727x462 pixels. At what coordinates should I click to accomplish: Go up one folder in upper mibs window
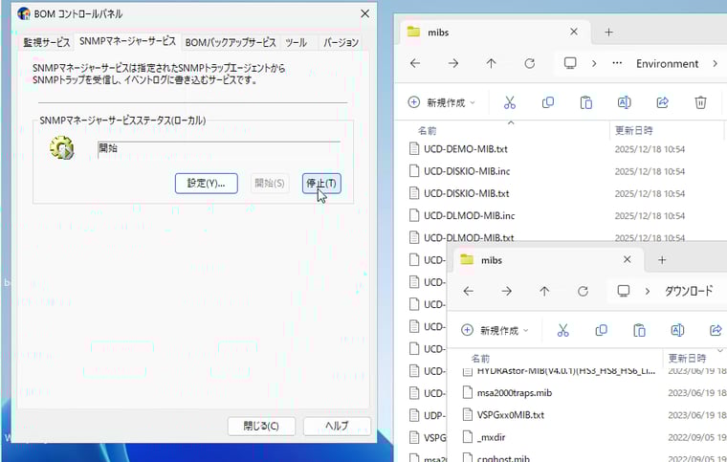(x=492, y=63)
